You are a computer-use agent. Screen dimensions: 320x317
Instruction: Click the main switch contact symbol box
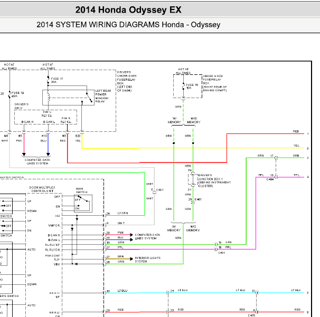click(83, 204)
